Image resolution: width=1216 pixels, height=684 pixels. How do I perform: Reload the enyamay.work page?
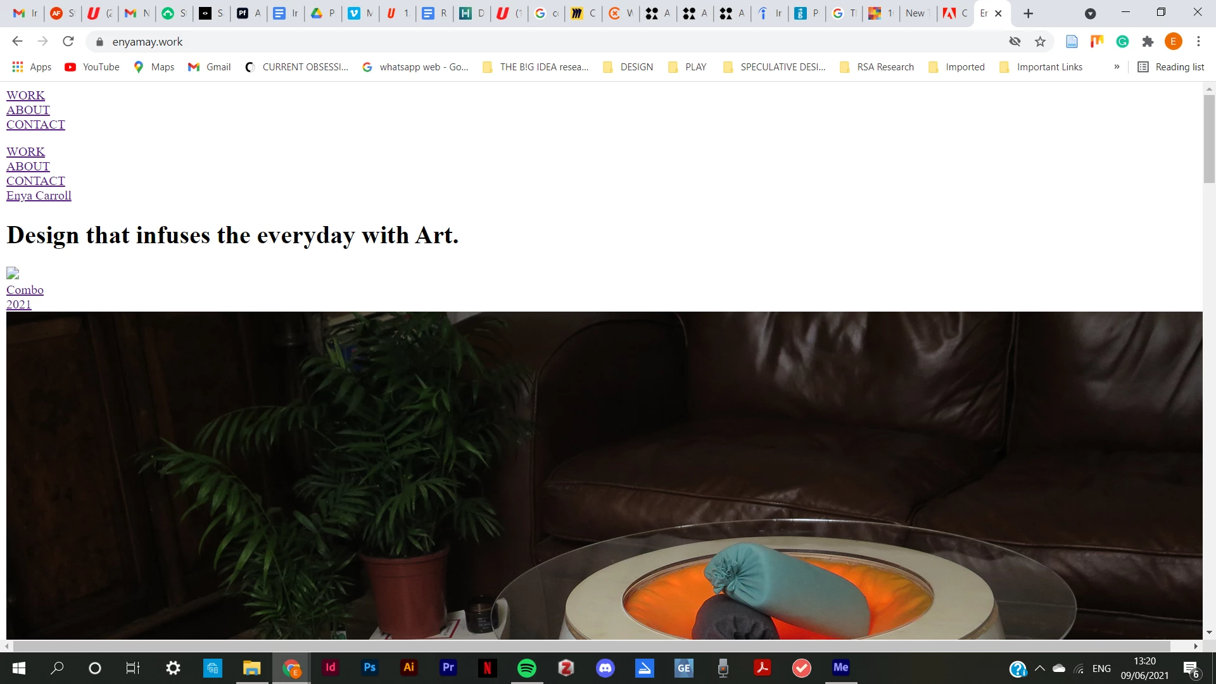click(x=68, y=42)
